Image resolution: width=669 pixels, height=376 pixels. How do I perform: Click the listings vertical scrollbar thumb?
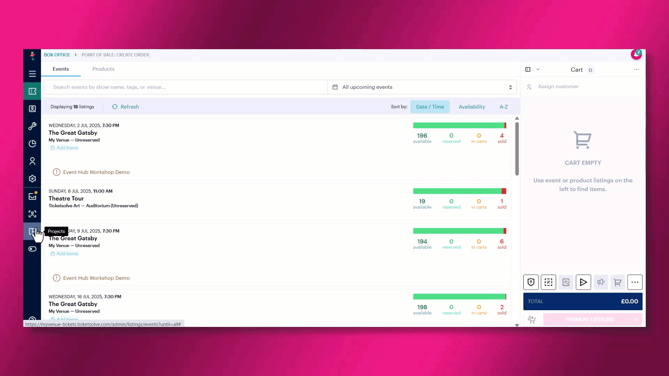[x=517, y=149]
